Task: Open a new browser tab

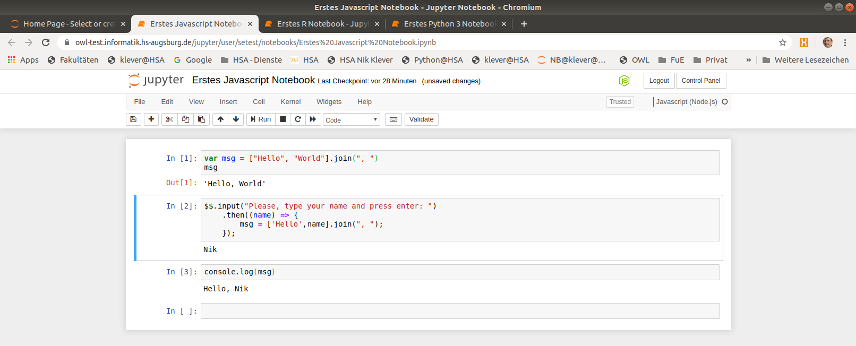Action: click(x=524, y=24)
